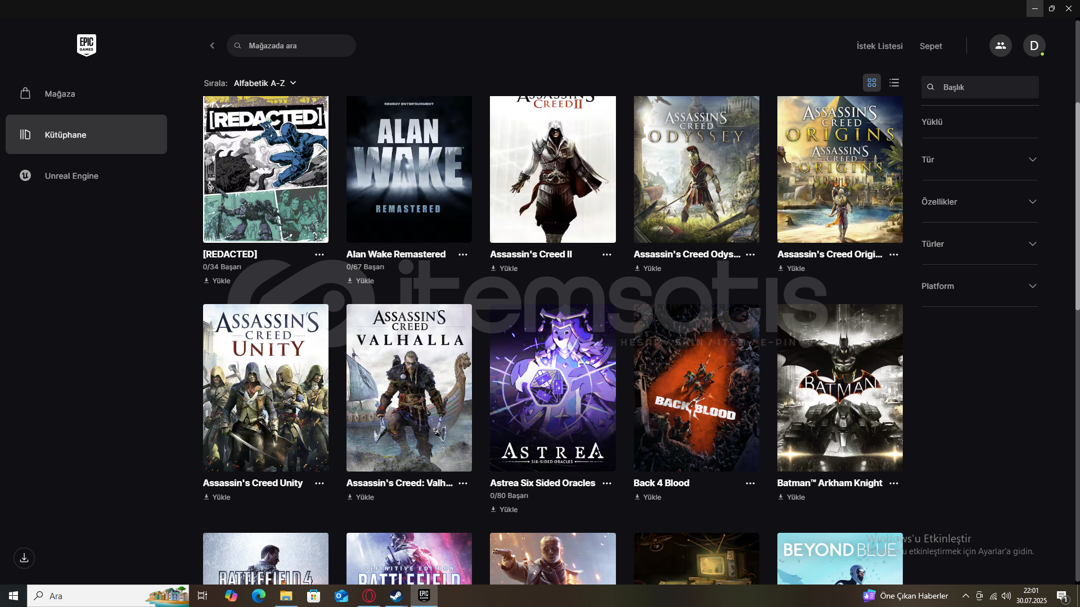Open more options for Back 4 Blood
Viewport: 1080px width, 607px height.
[750, 483]
